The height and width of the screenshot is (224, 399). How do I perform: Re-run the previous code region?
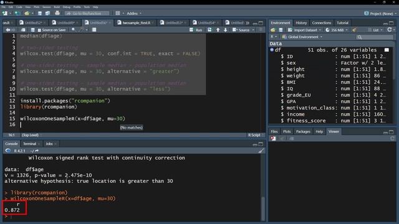pyautogui.click(x=209, y=30)
